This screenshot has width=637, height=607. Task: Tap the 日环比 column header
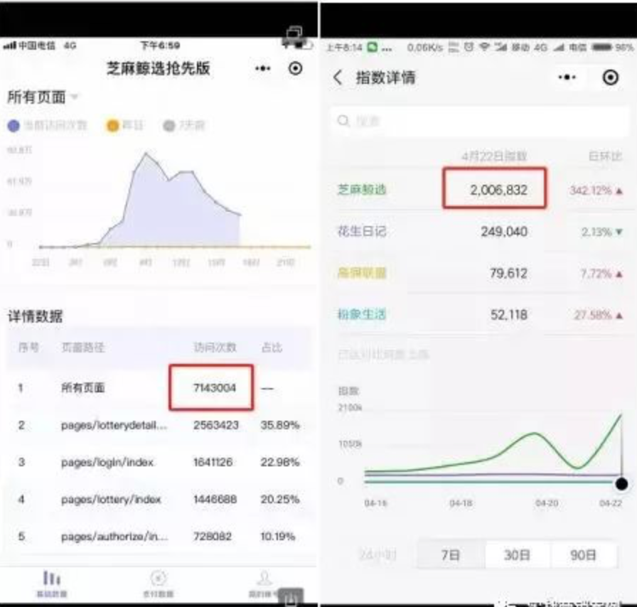tap(605, 156)
